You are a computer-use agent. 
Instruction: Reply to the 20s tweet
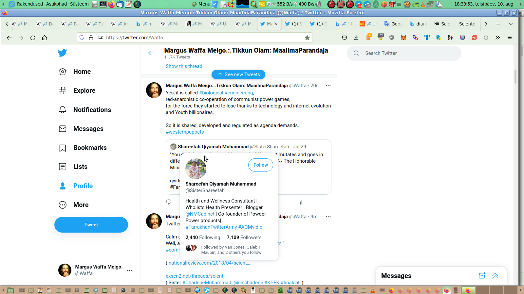[x=169, y=202]
